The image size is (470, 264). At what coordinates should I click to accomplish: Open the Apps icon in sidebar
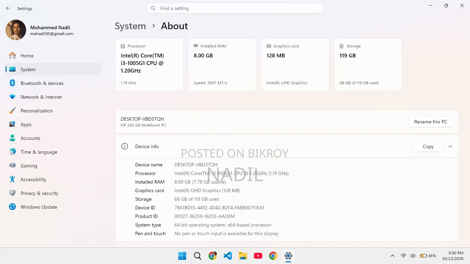tap(12, 124)
